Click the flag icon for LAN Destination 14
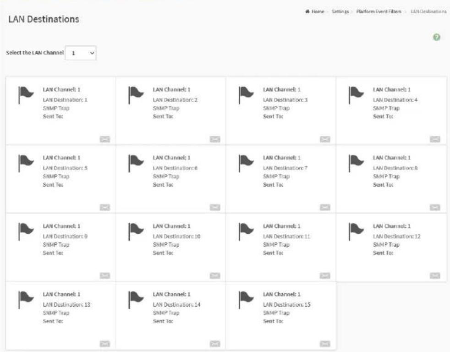450x352 pixels. (136, 300)
